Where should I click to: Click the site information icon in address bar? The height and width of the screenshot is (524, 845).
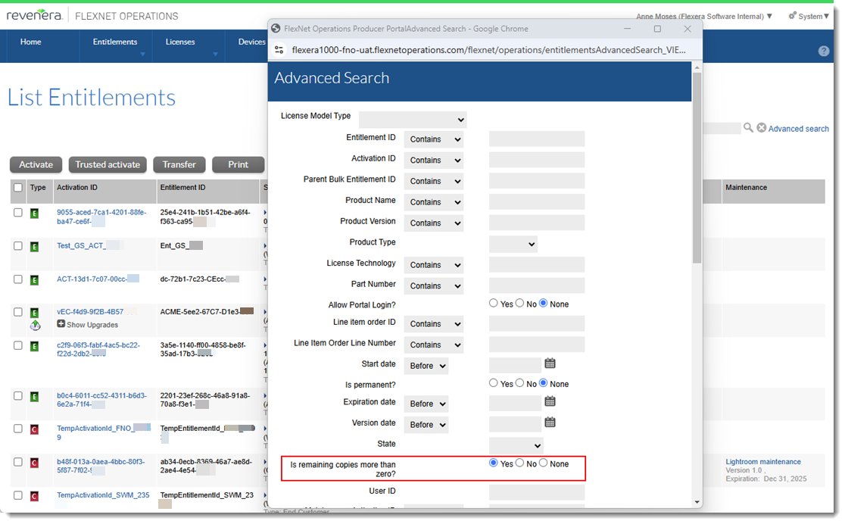279,50
